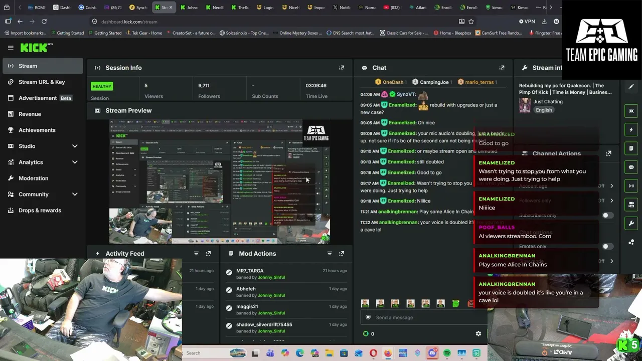Image resolution: width=642 pixels, height=361 pixels.
Task: Open the Classic Cars for Sale bookmark
Action: (x=404, y=33)
